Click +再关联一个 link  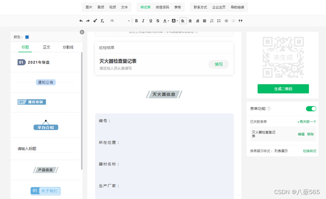coord(307,122)
